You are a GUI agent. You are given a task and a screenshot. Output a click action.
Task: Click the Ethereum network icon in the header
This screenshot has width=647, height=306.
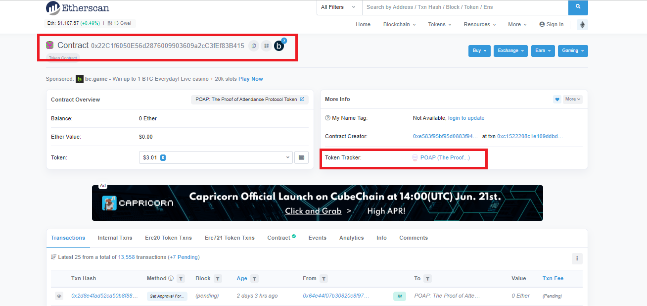click(582, 25)
